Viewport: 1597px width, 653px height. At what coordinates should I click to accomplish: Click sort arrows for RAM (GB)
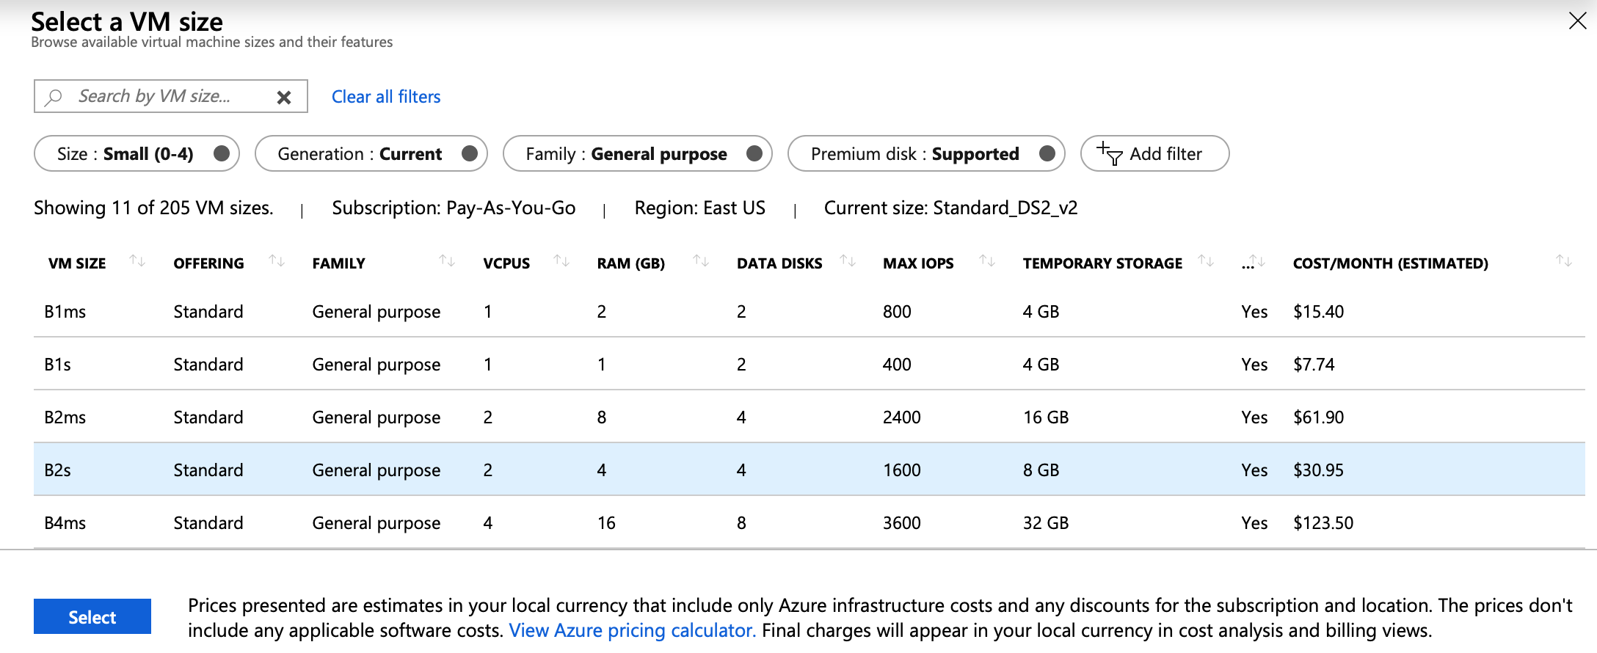point(701,260)
